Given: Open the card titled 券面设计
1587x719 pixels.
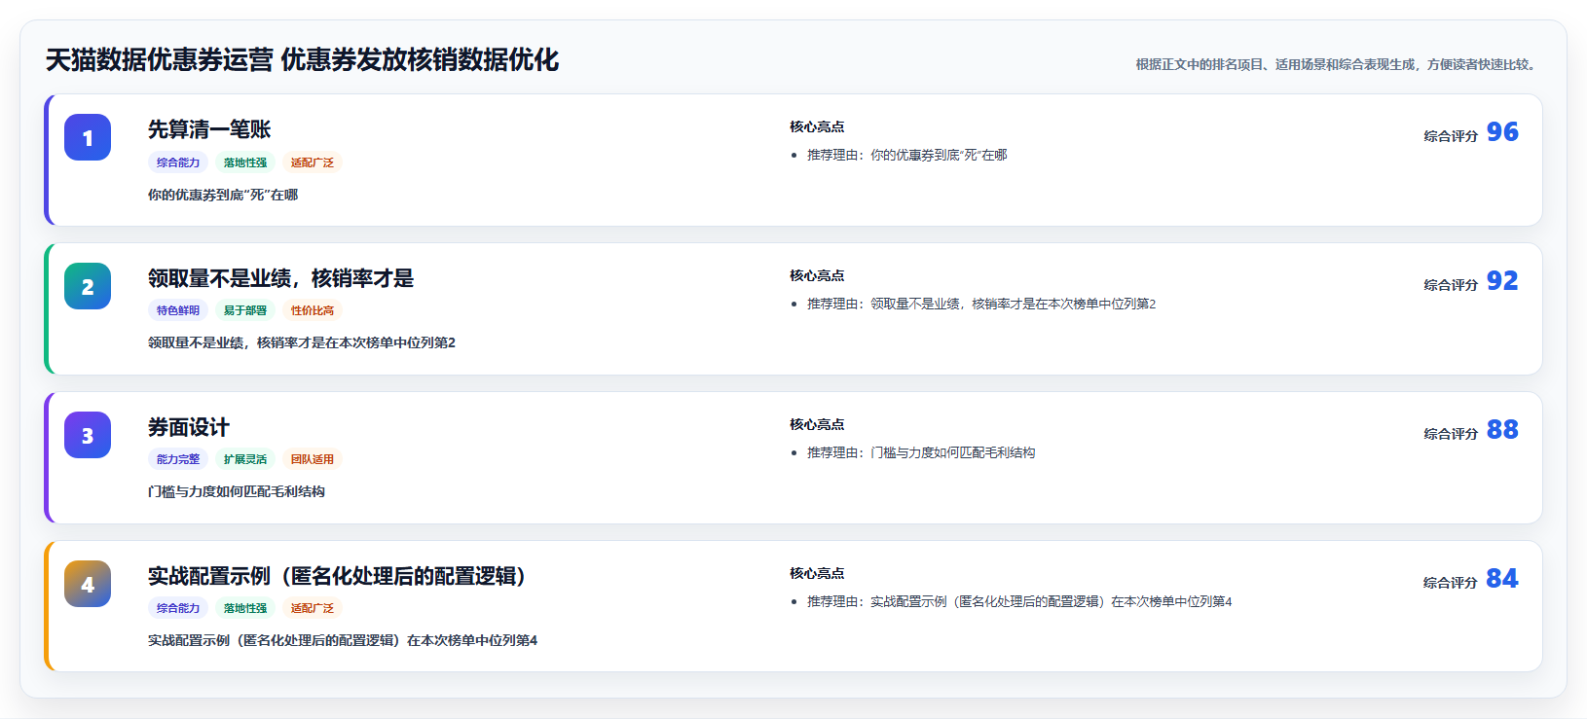Looking at the screenshot, I should point(189,427).
